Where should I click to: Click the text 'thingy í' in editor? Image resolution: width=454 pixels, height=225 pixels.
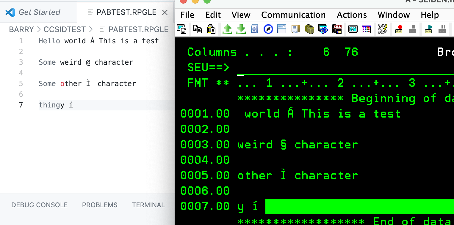click(56, 105)
